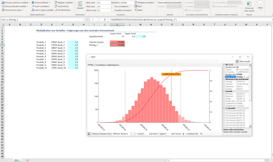Click the Lower limit value 250'208.57
The height and width of the screenshot is (162, 273).
click(154, 134)
